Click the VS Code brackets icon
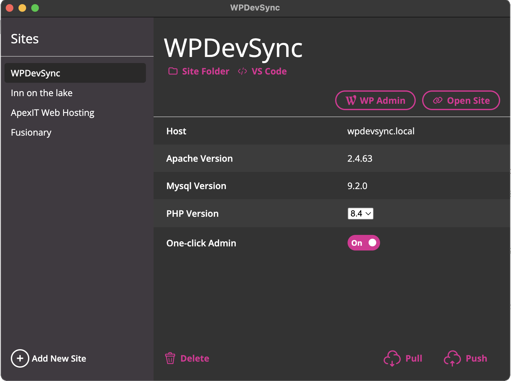Viewport: 511px width, 381px height. pos(242,71)
